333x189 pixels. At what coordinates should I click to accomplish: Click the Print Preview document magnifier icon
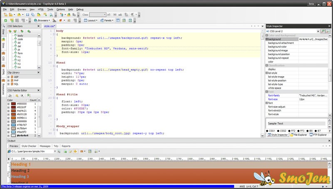coord(51,15)
